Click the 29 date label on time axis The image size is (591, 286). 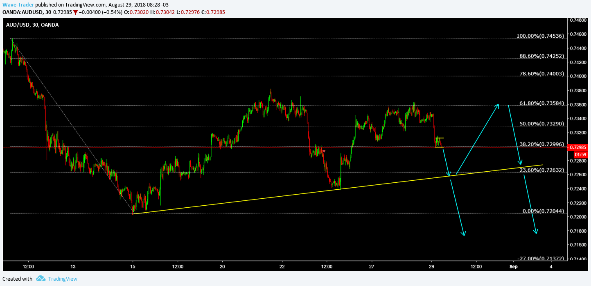[431, 266]
